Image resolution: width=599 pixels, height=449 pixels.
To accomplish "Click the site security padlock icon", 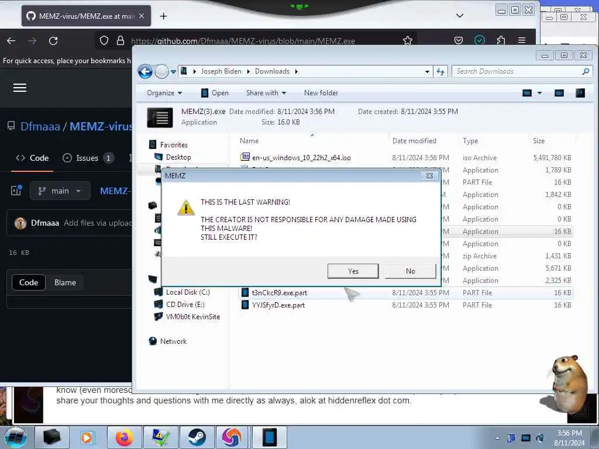I will [x=121, y=40].
